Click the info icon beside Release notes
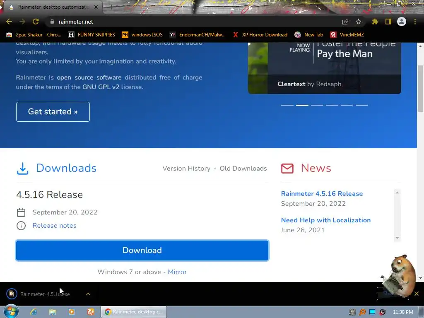 pos(21,226)
